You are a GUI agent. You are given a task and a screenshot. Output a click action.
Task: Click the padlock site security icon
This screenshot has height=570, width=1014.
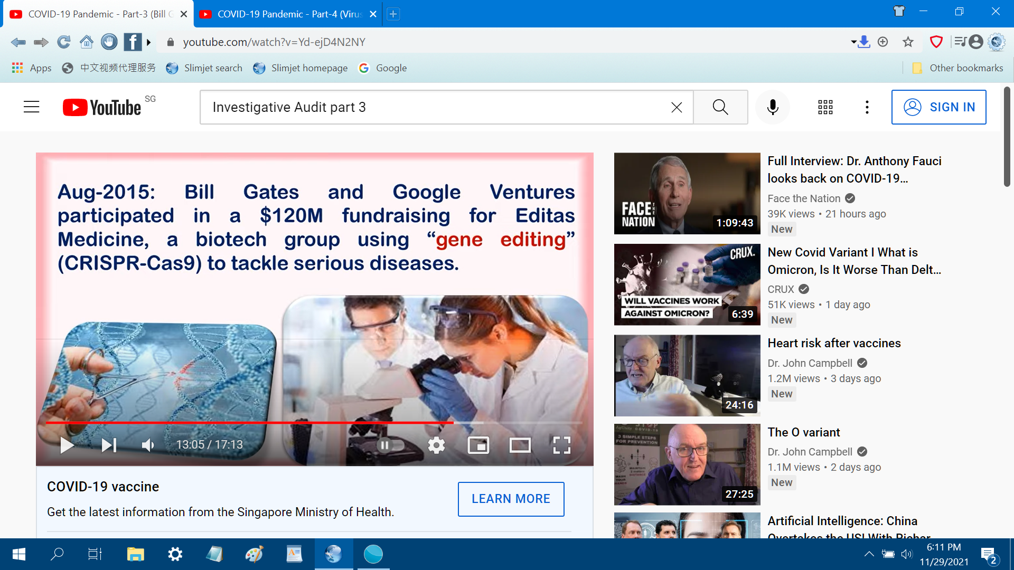(170, 42)
